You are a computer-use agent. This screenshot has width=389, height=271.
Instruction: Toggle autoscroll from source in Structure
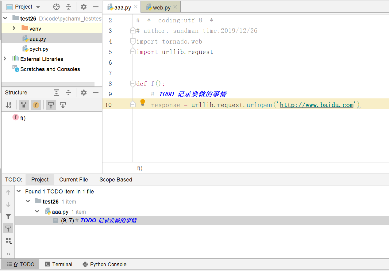pos(63,105)
